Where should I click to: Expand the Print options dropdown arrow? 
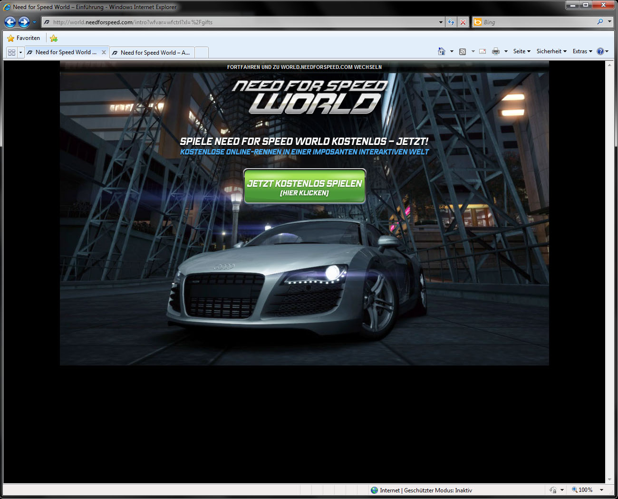point(506,51)
